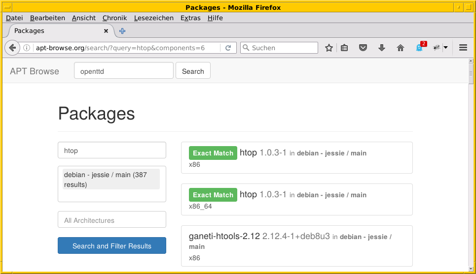Open the ganeti-htools-2.12 package link
The width and height of the screenshot is (476, 274).
(x=224, y=237)
